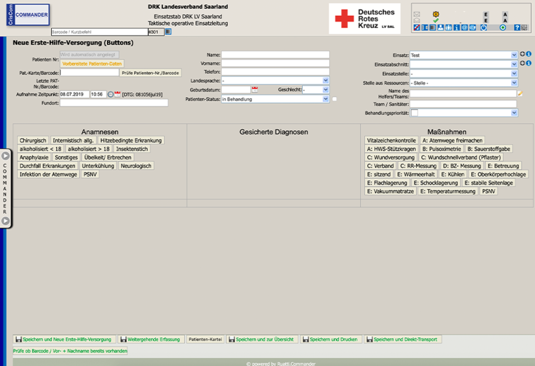
Task: Click Speichern und Drucken button
Action: coord(331,339)
